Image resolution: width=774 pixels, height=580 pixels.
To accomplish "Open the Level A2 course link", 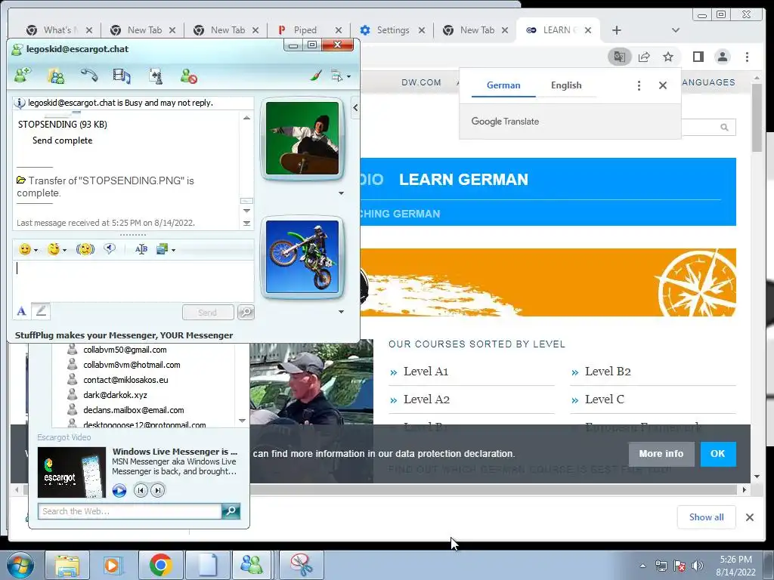I will pyautogui.click(x=426, y=400).
